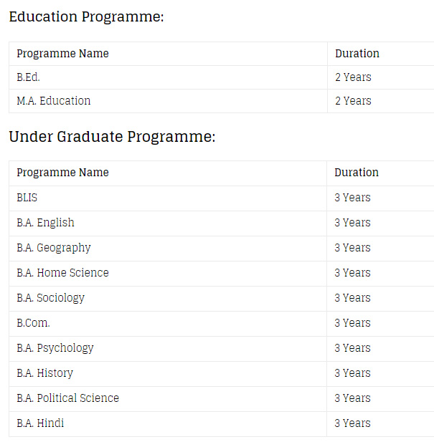Click the B.A. Geography entry

coord(54,248)
